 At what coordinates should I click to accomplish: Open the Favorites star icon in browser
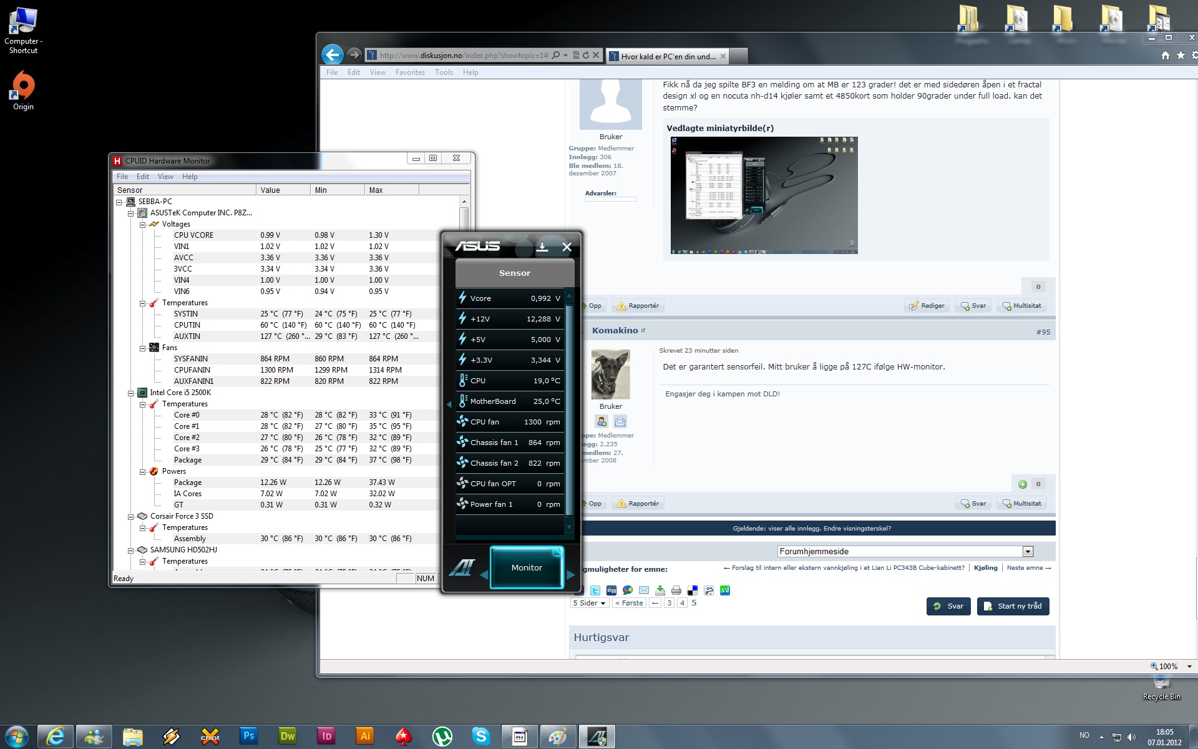coord(1181,56)
